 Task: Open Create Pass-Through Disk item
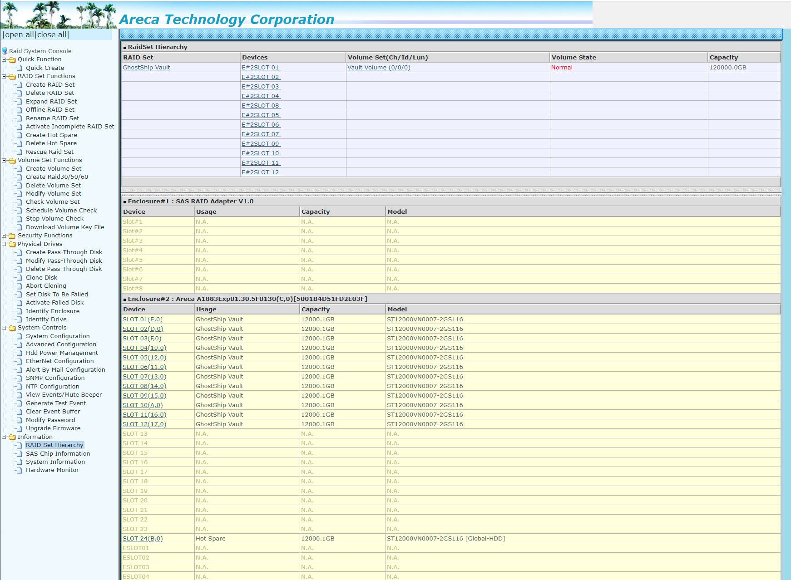coord(64,252)
